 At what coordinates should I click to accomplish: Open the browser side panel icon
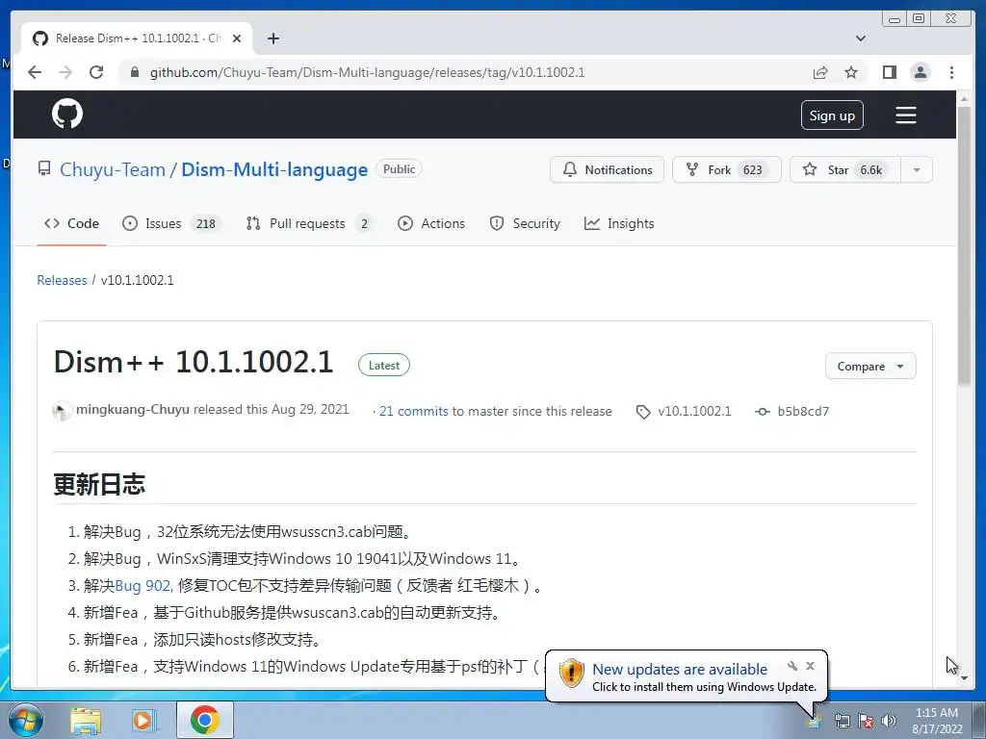pyautogui.click(x=889, y=72)
